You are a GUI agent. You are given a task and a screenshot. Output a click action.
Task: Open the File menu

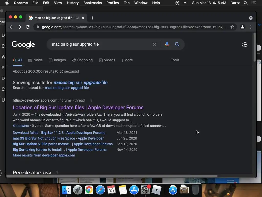tap(35, 3)
